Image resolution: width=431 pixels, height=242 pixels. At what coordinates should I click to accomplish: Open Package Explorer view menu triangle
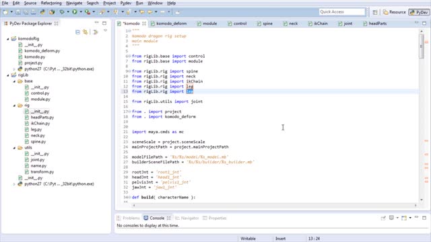tap(105, 31)
